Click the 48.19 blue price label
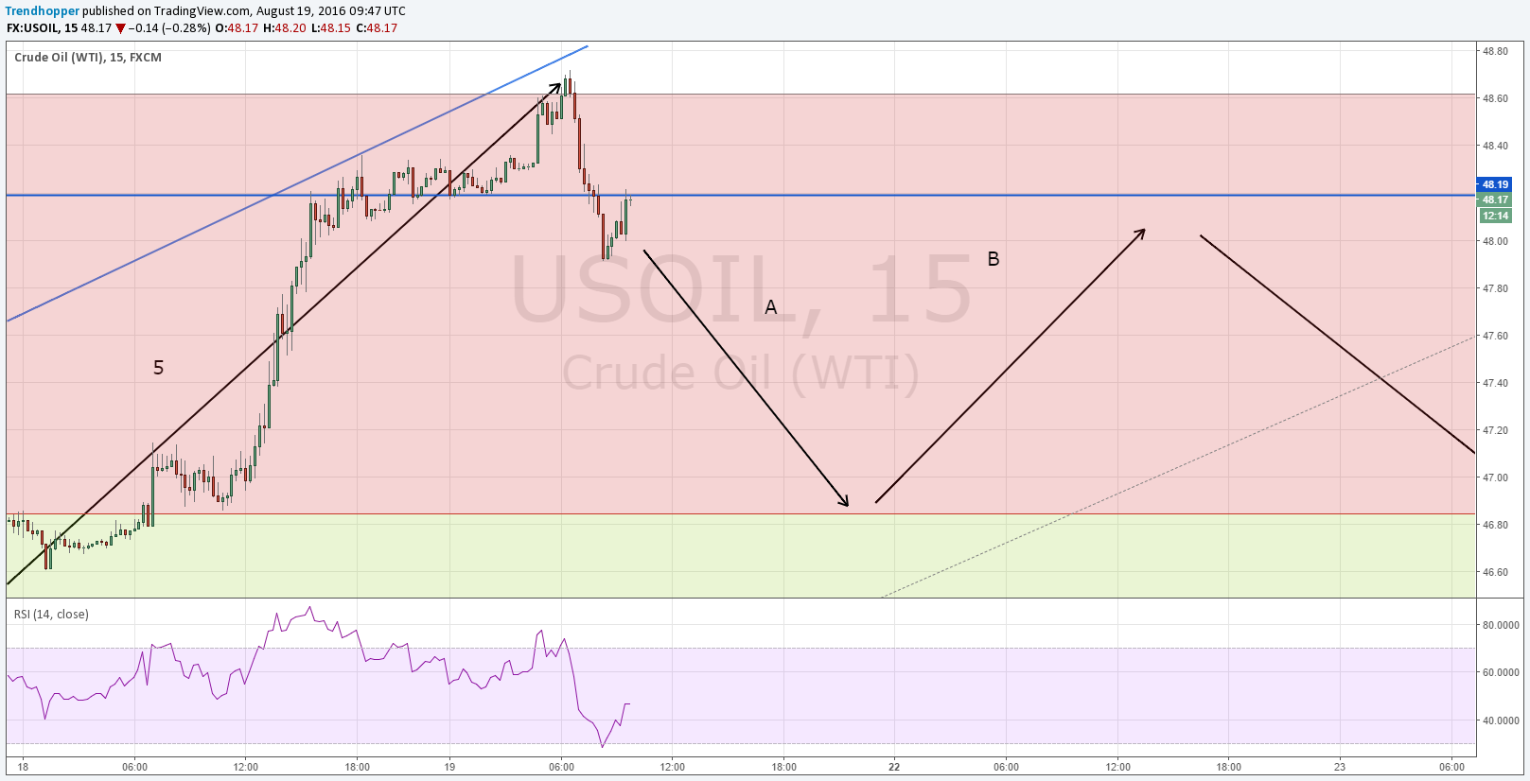 coord(1495,184)
